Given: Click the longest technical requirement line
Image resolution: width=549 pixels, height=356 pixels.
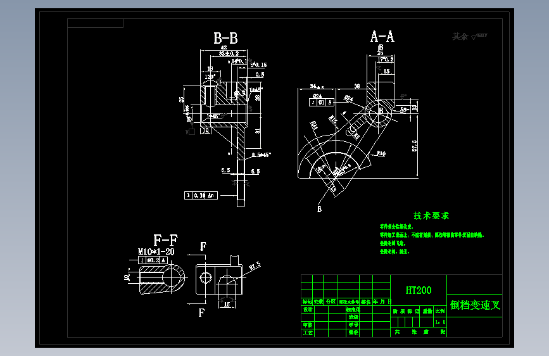Looking at the screenshot, I should 432,235.
